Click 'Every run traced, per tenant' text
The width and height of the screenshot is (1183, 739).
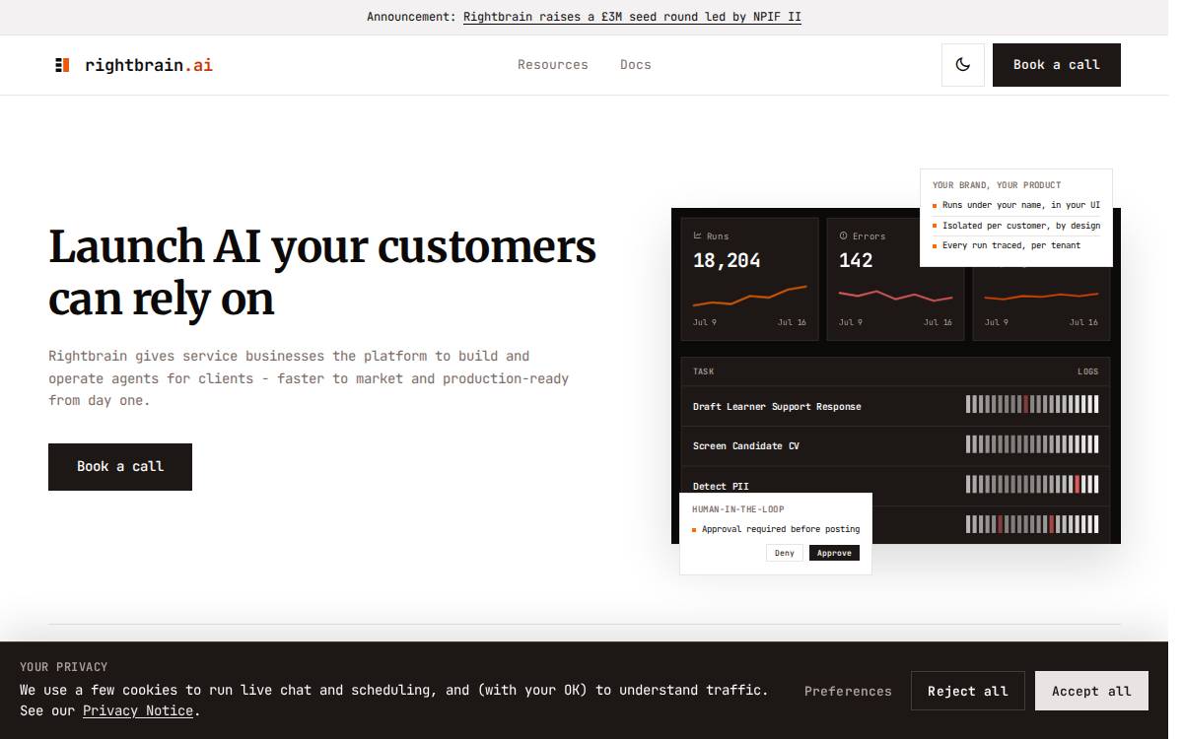1011,245
